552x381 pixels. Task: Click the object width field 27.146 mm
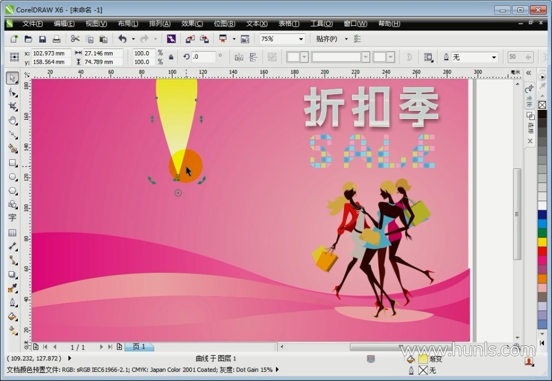(103, 53)
